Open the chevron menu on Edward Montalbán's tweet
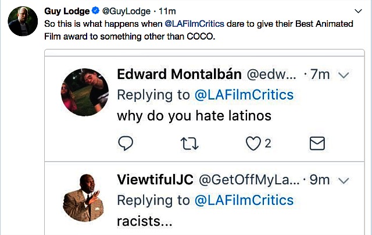This screenshot has width=372, height=235. point(343,75)
